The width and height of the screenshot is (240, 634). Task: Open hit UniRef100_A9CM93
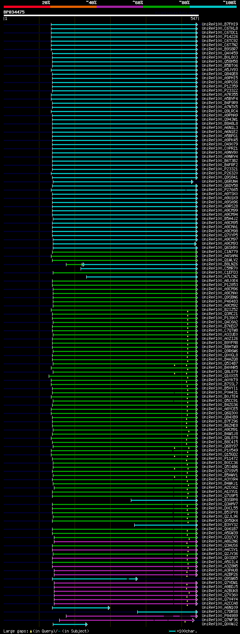[x=220, y=243]
